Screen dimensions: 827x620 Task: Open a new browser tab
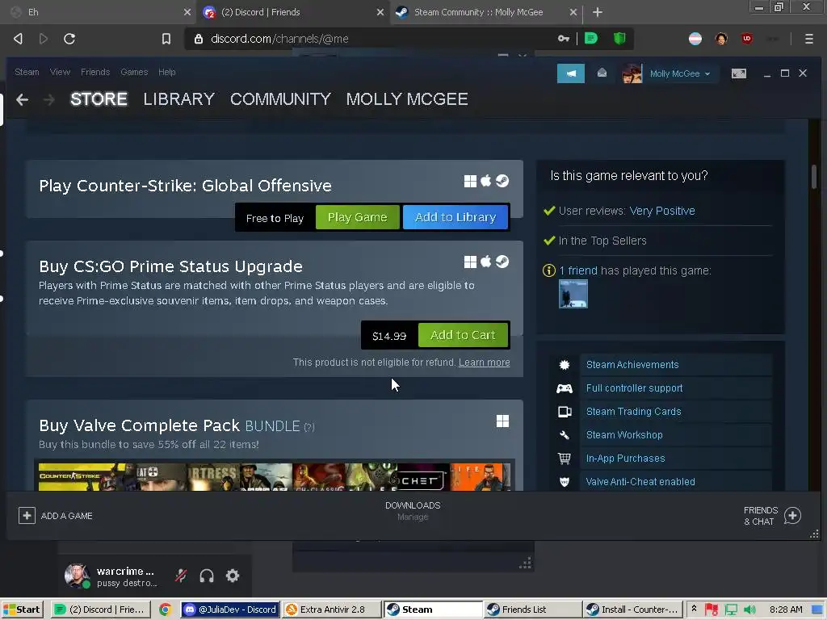[x=597, y=12]
